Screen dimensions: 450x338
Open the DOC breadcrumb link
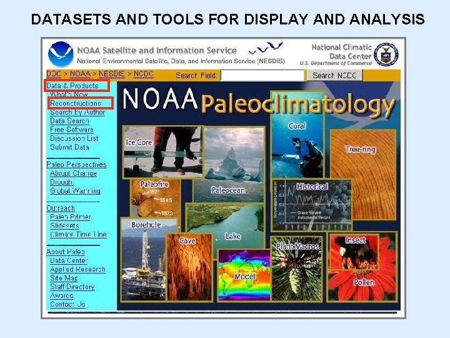54,74
